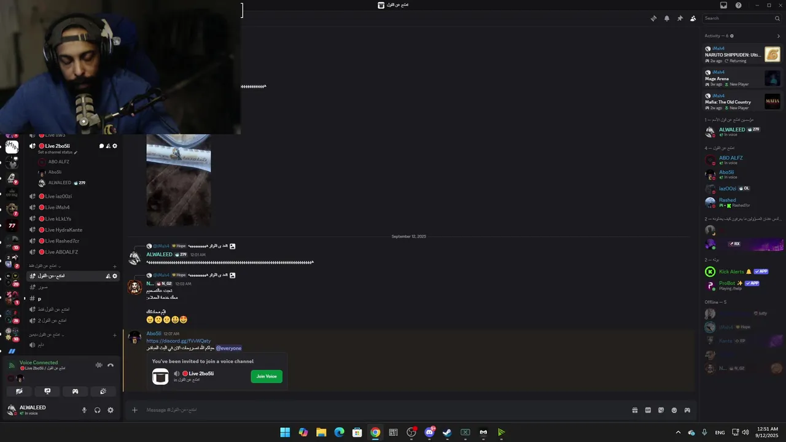Show hidden system tray icons chevron
Viewport: 786px width, 442px height.
pyautogui.click(x=678, y=432)
